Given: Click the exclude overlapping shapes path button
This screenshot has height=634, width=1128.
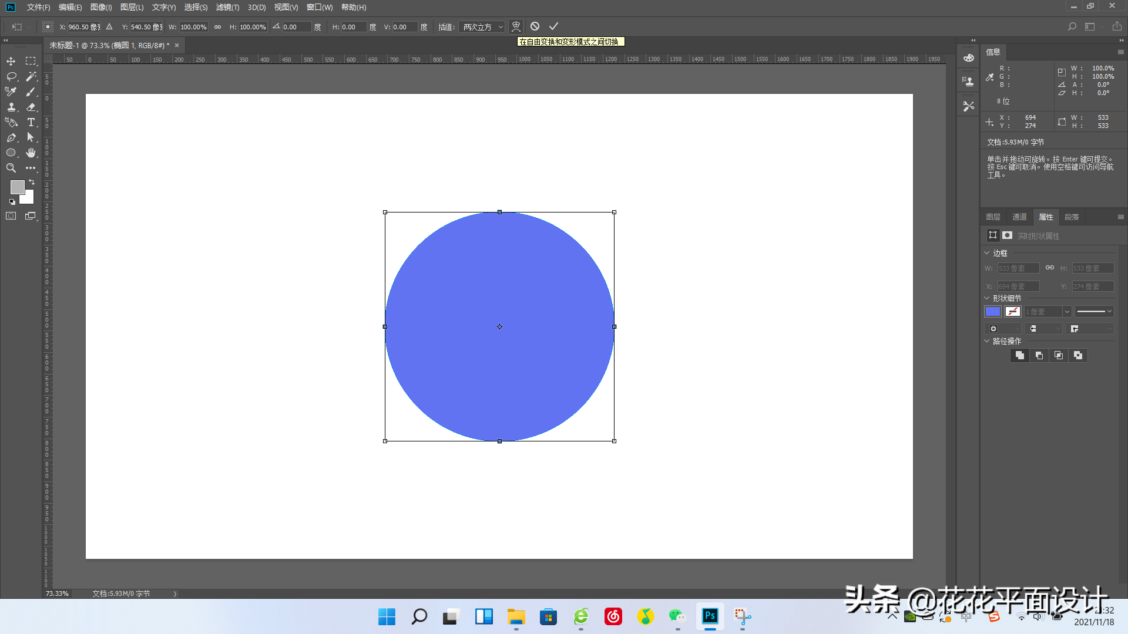Looking at the screenshot, I should pyautogui.click(x=1078, y=355).
